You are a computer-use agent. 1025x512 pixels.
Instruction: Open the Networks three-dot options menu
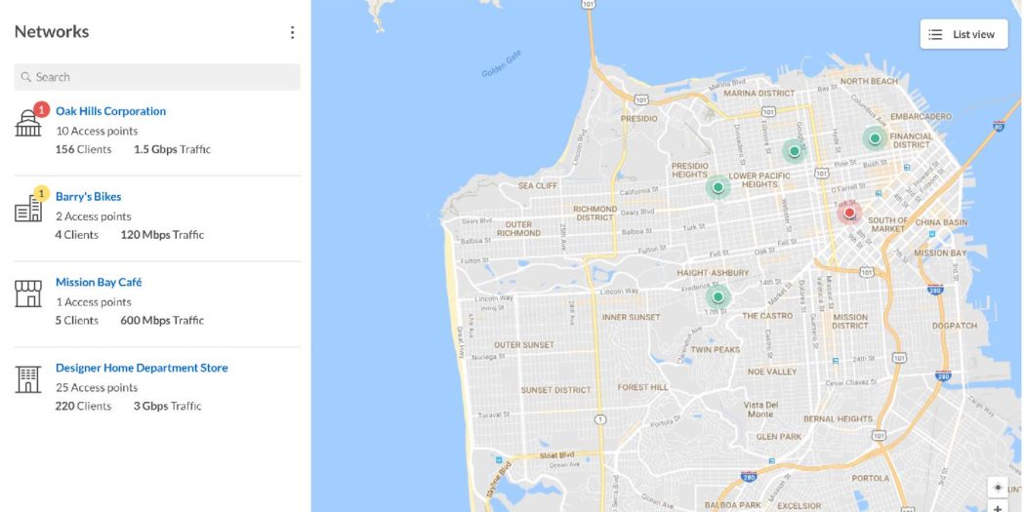click(292, 32)
